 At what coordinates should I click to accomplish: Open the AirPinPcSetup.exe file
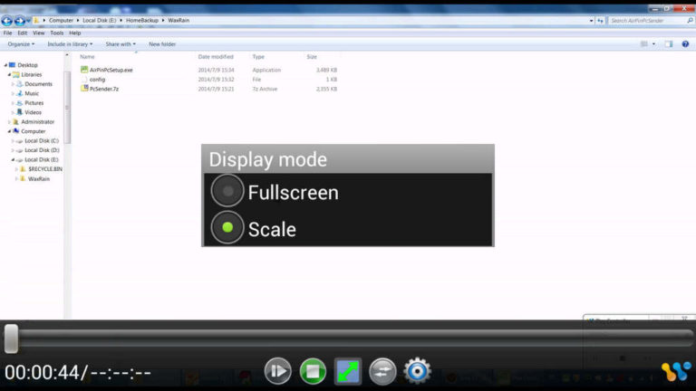coord(111,70)
